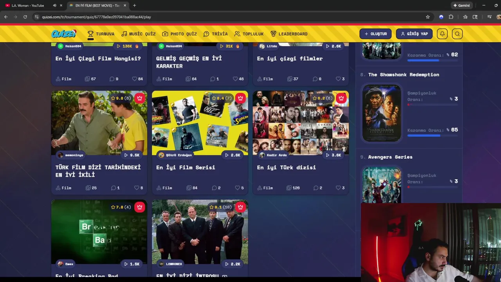
Task: Open the Gemini button in Chrome
Action: pyautogui.click(x=461, y=5)
